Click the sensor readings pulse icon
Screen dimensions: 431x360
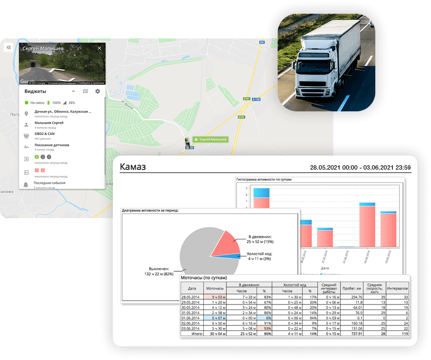[x=26, y=147]
